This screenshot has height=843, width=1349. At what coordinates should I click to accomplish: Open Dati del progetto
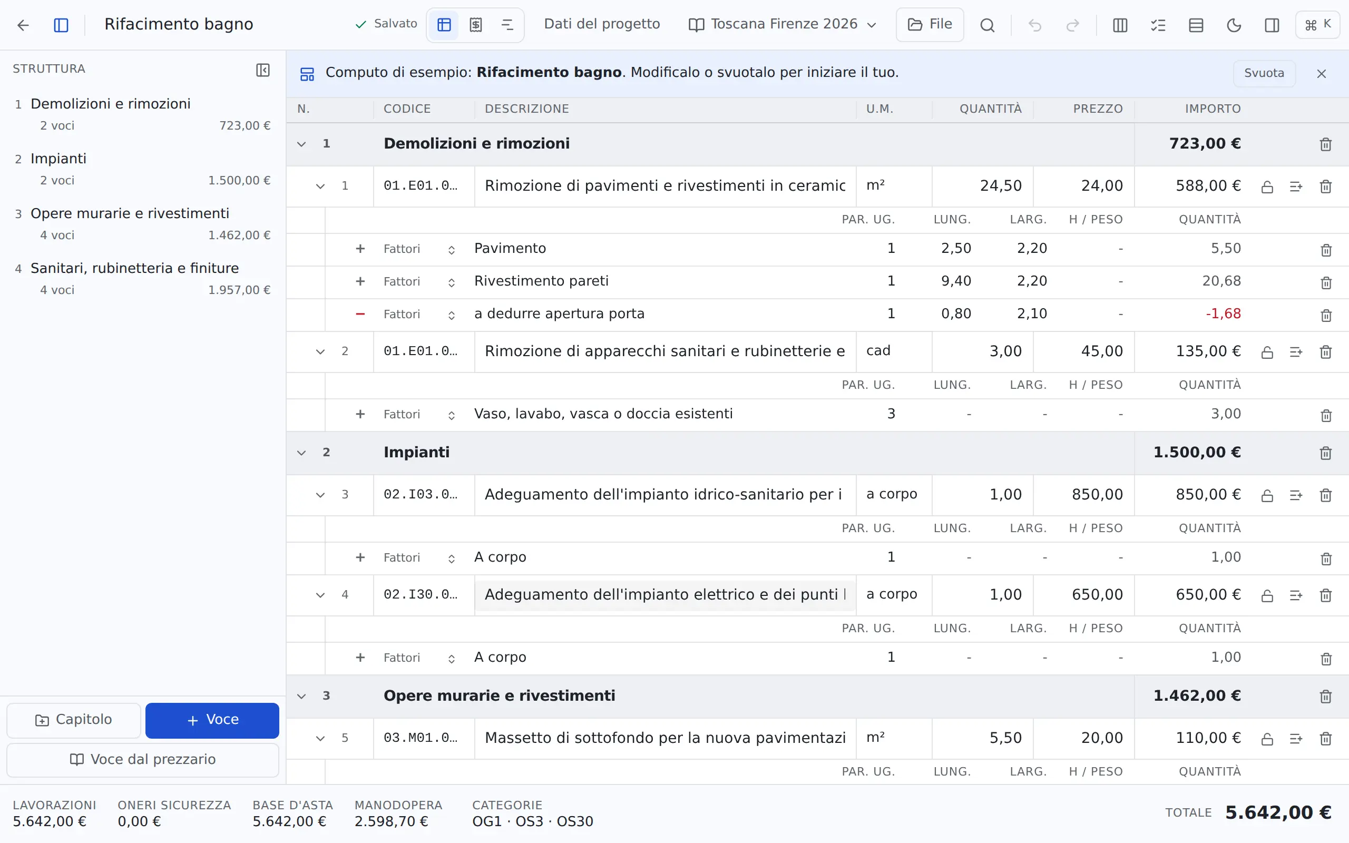601,24
